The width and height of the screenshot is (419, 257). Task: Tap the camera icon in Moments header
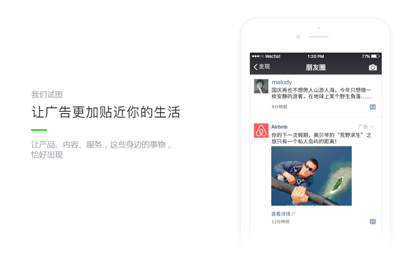click(373, 67)
